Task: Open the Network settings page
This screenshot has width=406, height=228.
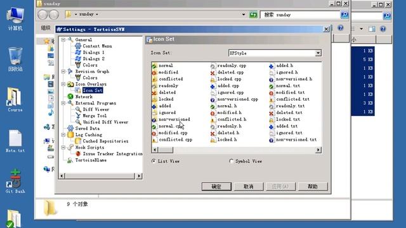Action: point(84,97)
